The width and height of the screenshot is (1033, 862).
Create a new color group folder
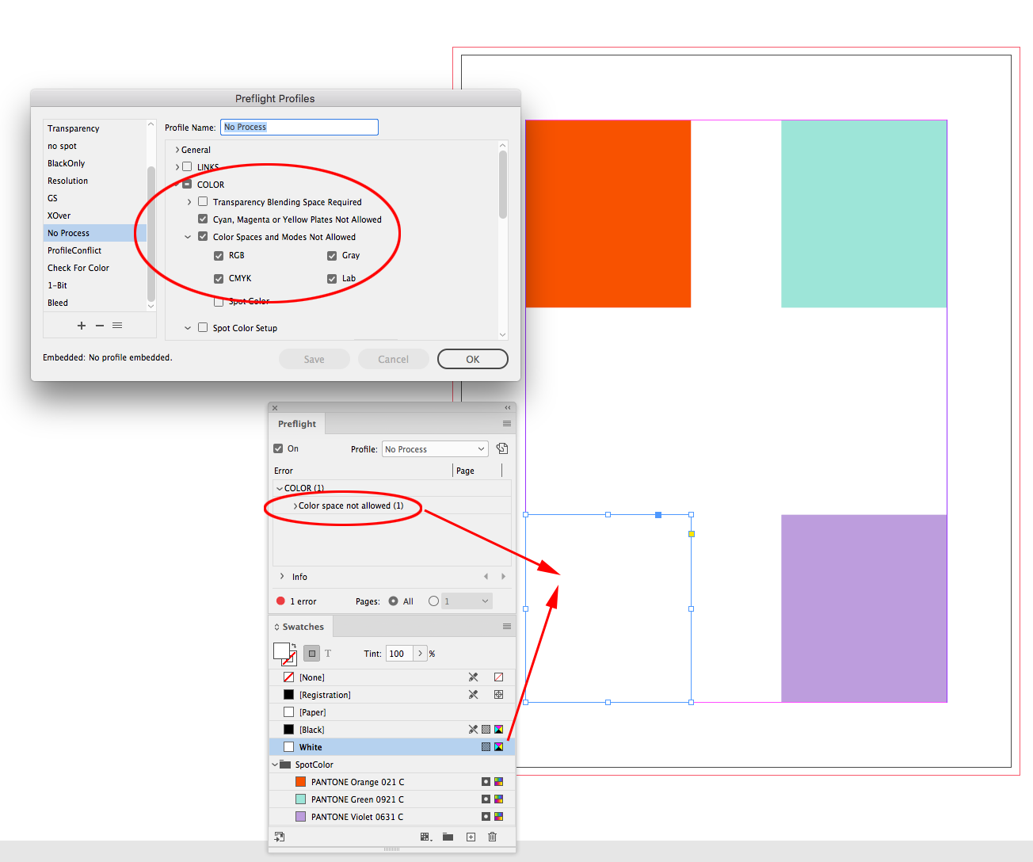[x=448, y=837]
